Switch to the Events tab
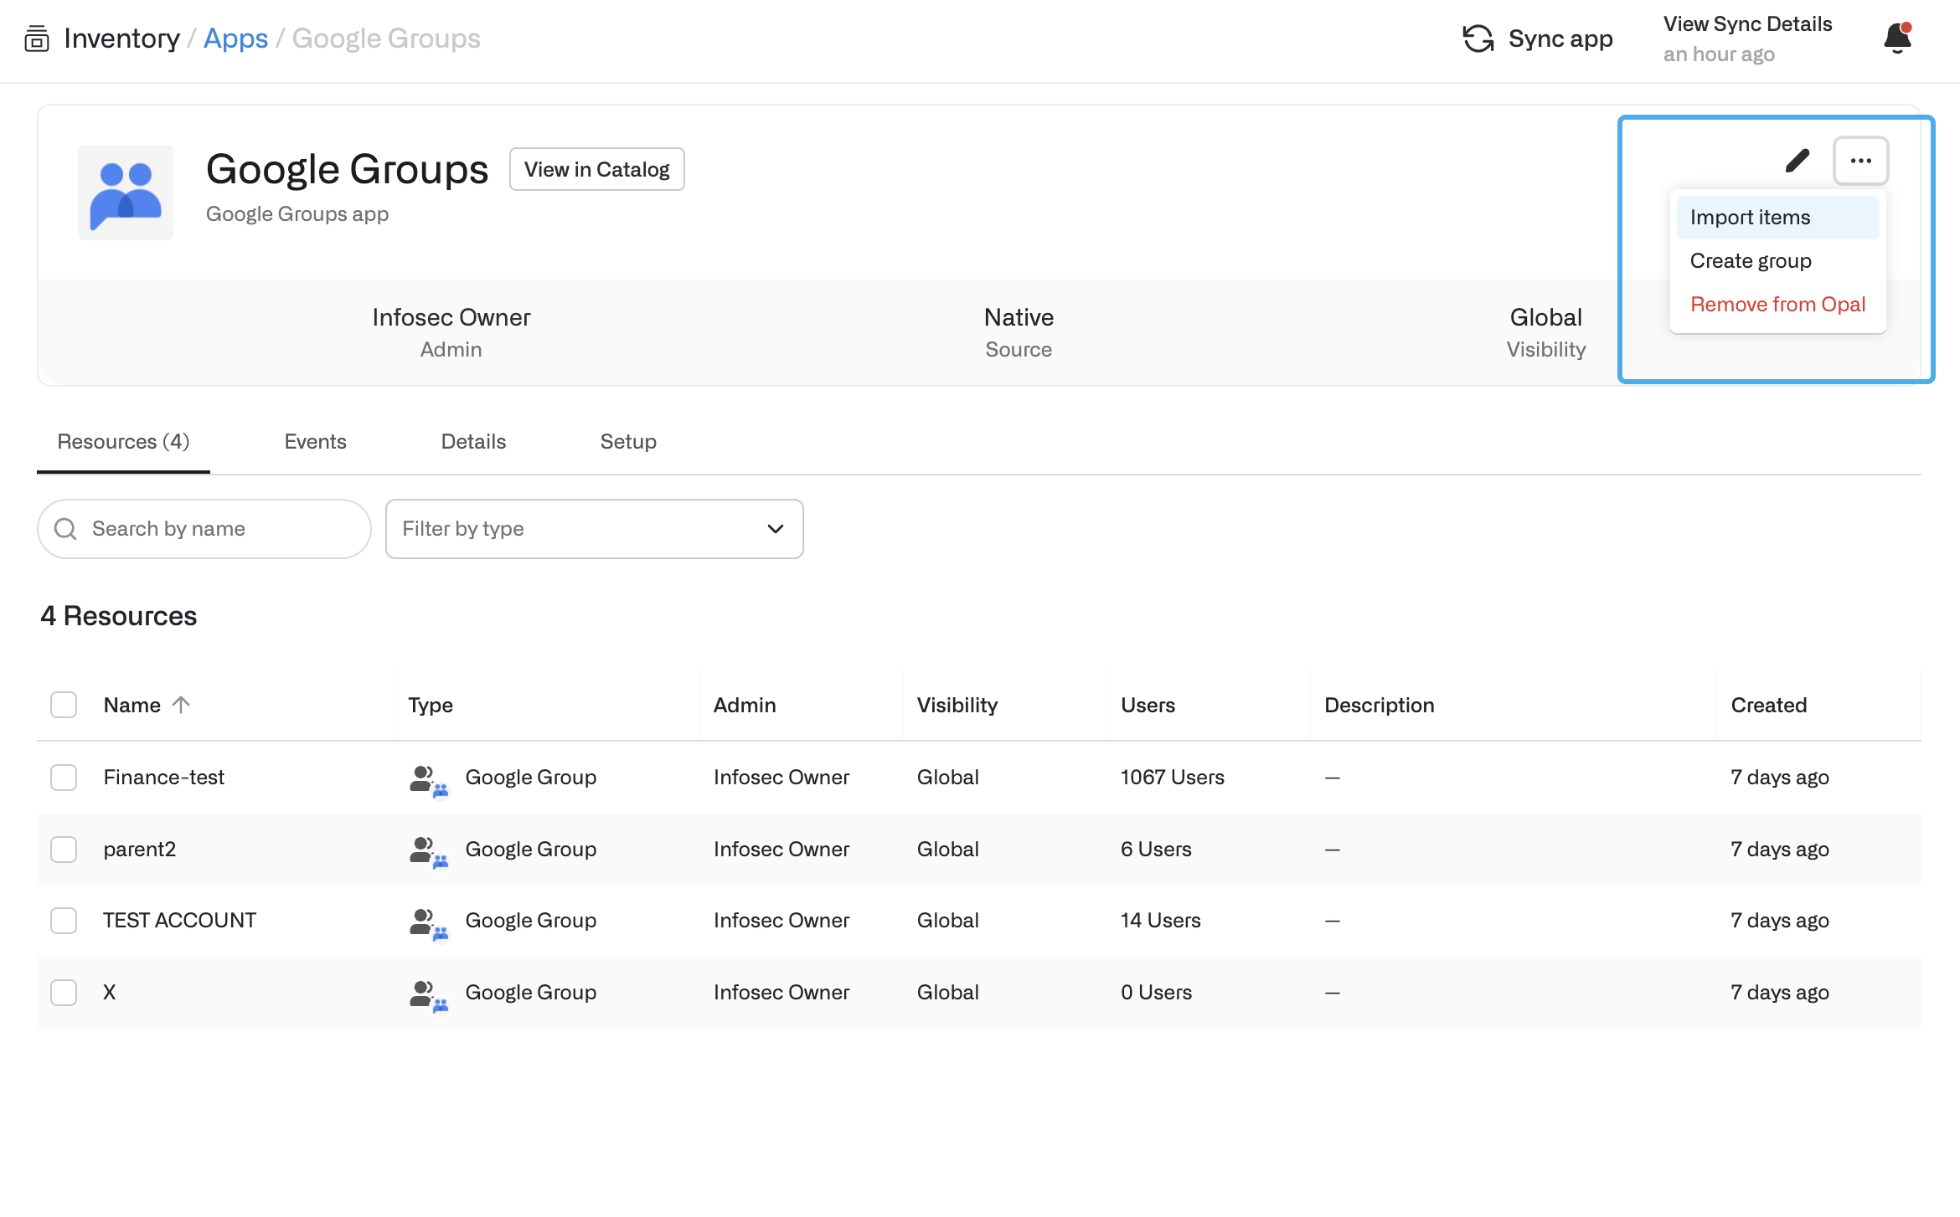The width and height of the screenshot is (1960, 1217). point(315,442)
